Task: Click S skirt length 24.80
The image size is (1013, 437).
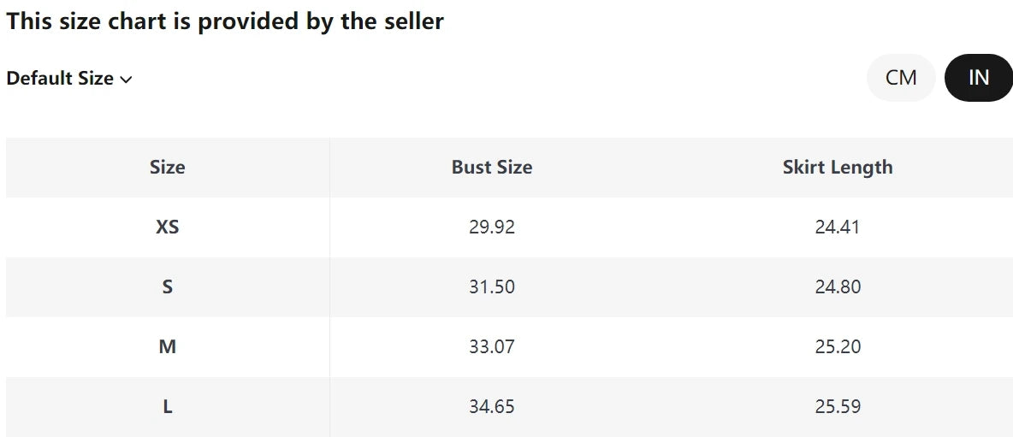Action: click(837, 287)
